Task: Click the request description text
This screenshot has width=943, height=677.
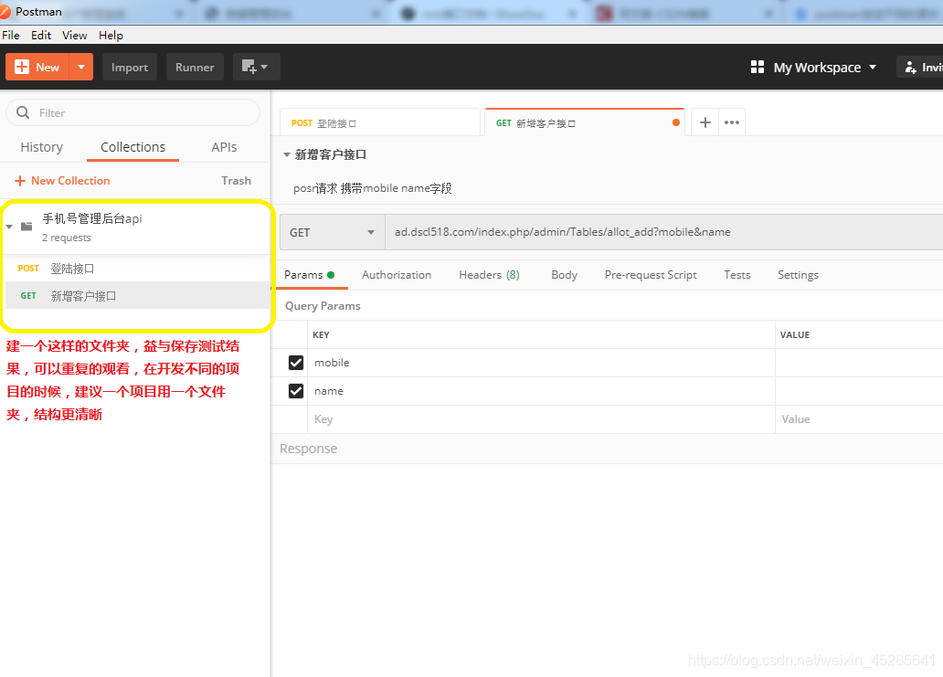Action: [x=372, y=188]
